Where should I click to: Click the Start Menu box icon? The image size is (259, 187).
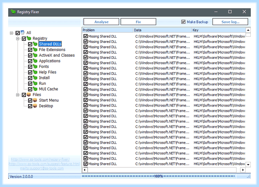pyautogui.click(x=35, y=100)
